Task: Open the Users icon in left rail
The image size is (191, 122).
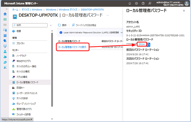Action: click(x=5, y=52)
